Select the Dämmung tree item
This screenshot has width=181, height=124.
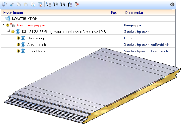[36, 38]
